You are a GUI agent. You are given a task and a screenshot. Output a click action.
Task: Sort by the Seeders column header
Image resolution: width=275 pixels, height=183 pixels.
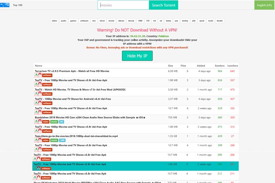tap(220, 66)
